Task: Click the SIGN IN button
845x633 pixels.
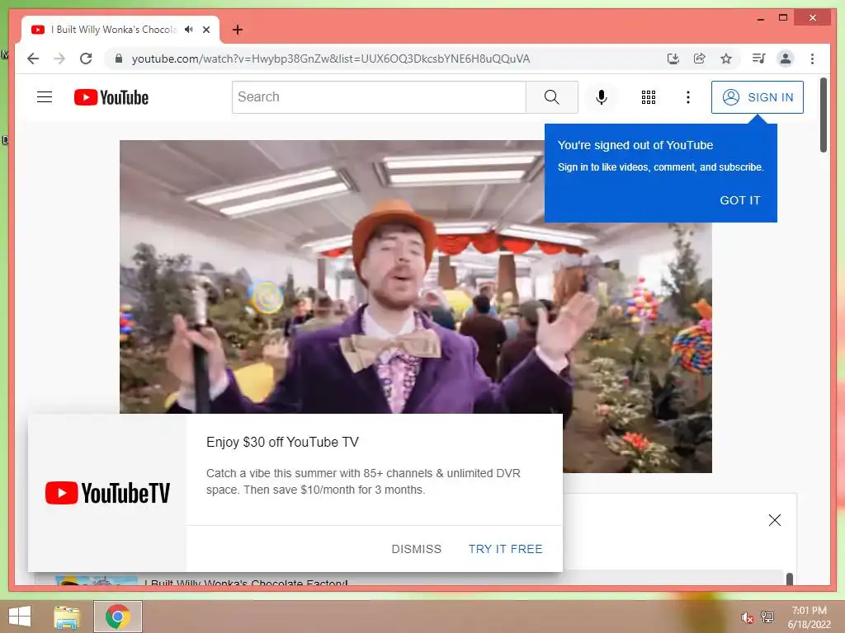Action: point(758,97)
